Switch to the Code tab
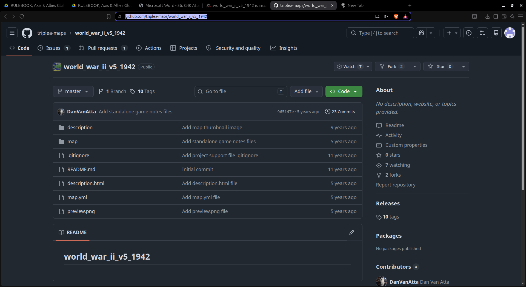This screenshot has width=526, height=287. 19,48
